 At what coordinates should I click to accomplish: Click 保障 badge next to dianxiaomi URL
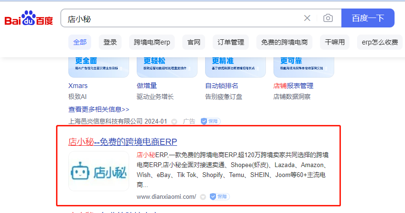click(x=219, y=197)
